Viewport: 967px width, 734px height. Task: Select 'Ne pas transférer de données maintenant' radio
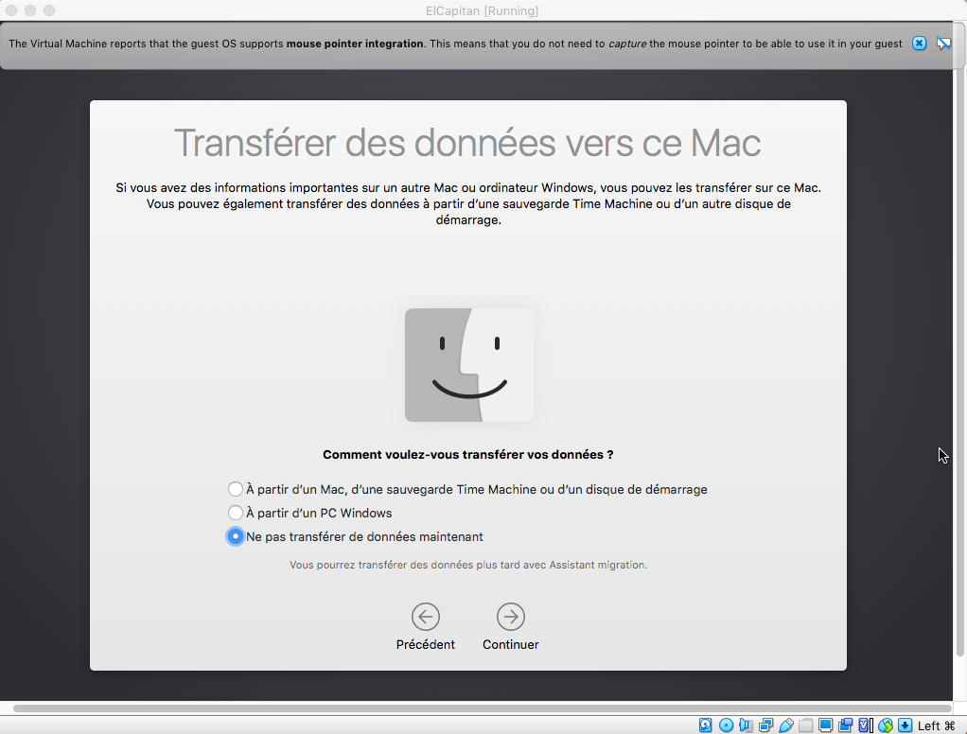click(x=235, y=537)
